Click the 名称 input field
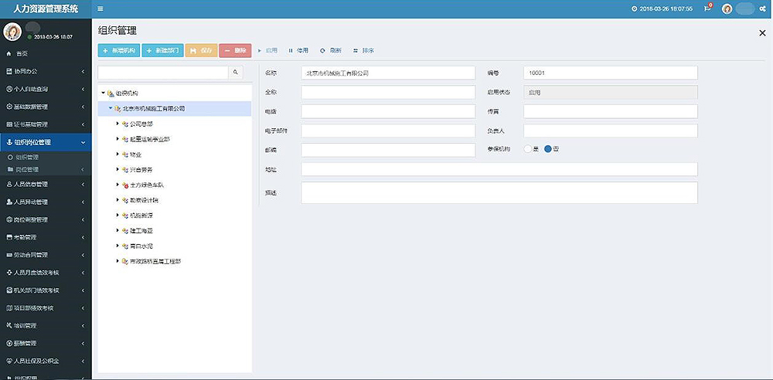773x380 pixels. (x=388, y=73)
